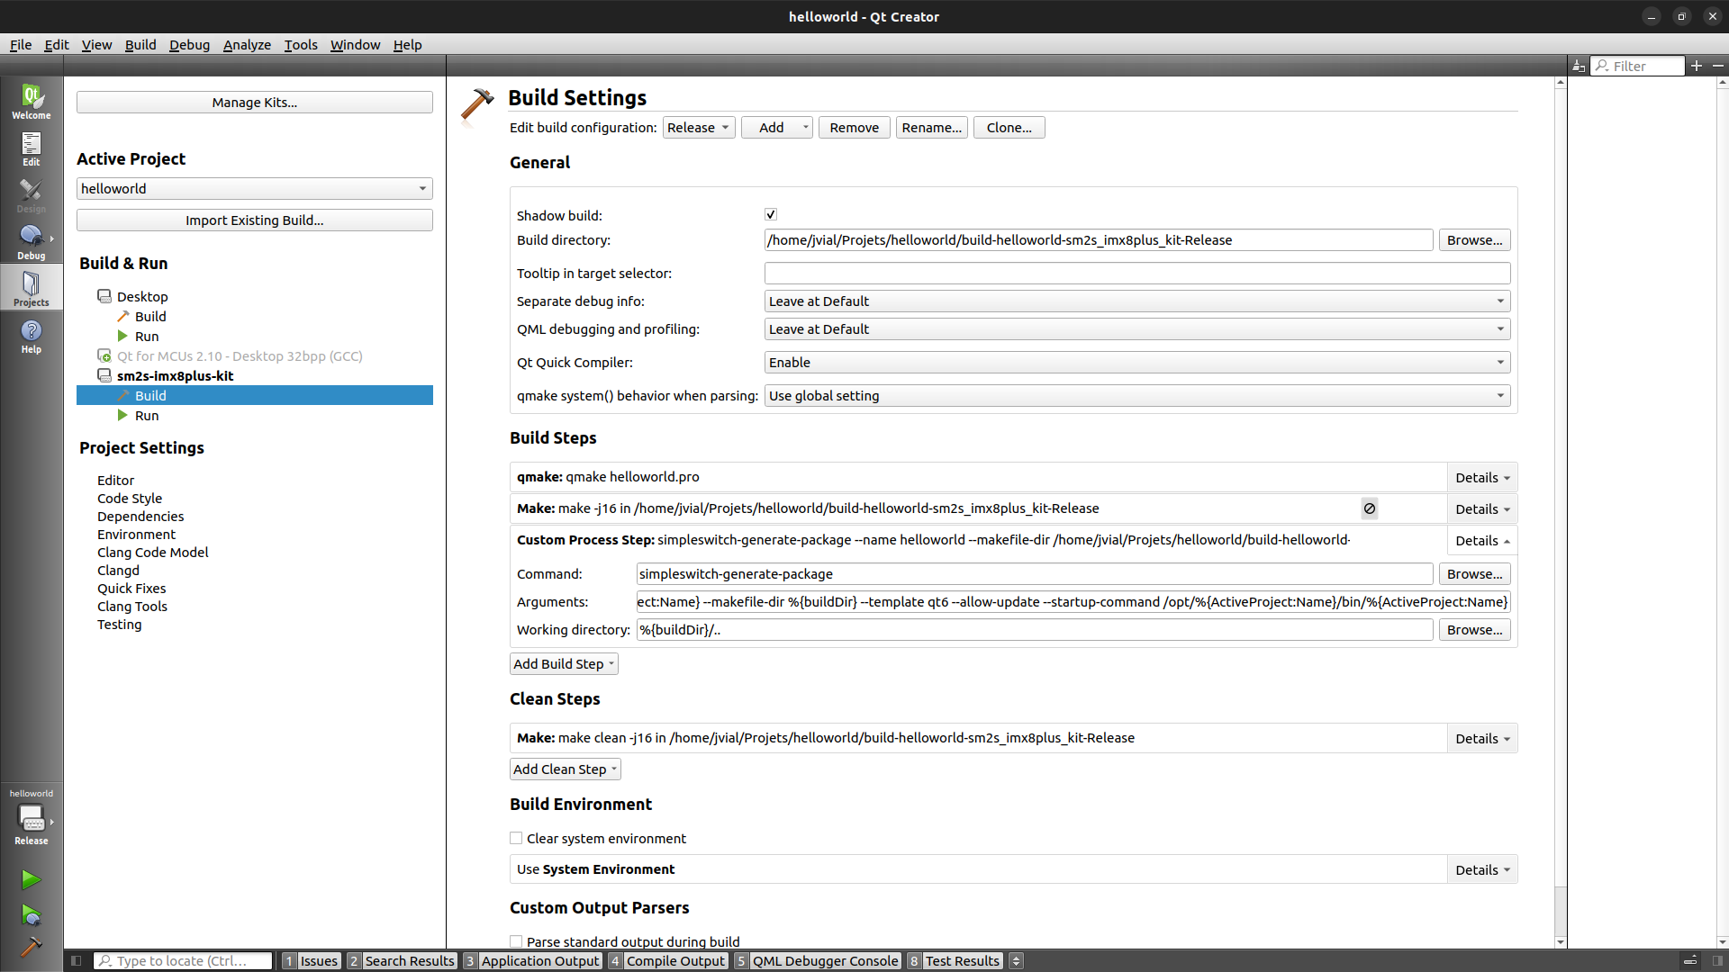
Task: Click the Clone configuration button
Action: coord(1009,128)
